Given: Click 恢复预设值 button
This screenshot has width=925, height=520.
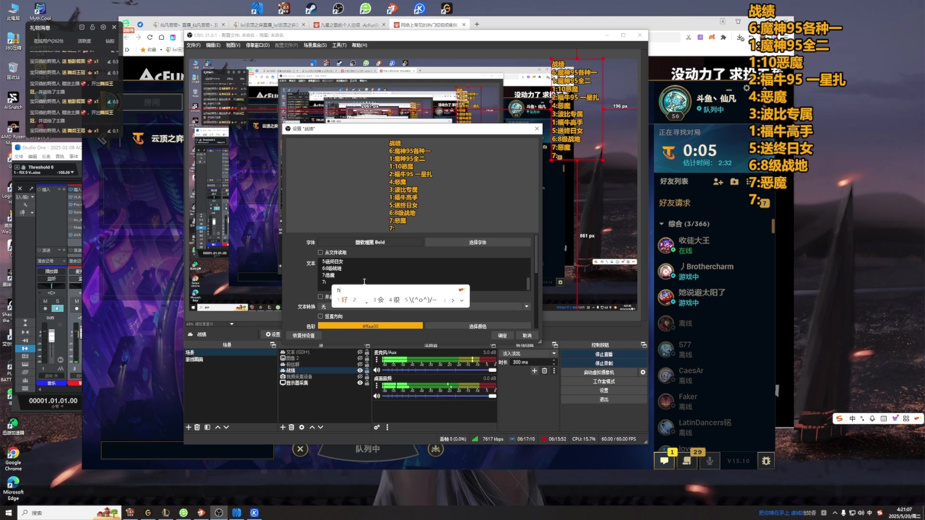Looking at the screenshot, I should tap(303, 335).
